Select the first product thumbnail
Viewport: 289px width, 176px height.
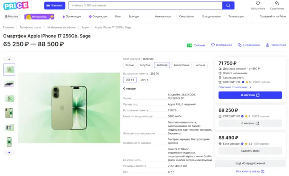9,70
